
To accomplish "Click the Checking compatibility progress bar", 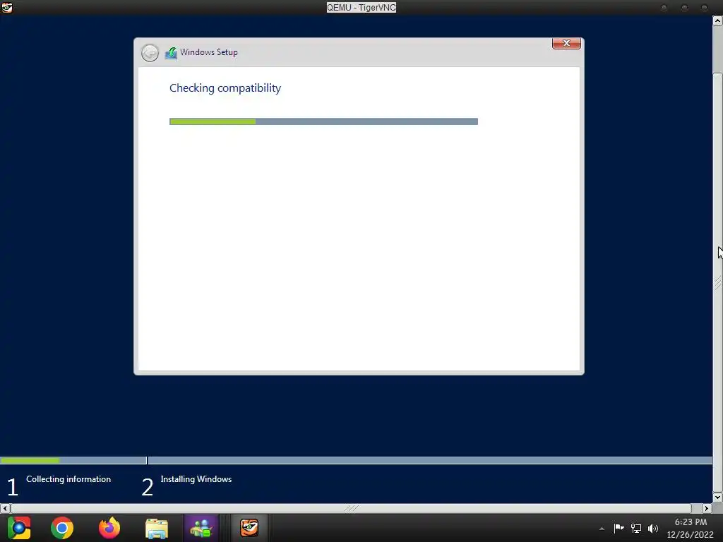I will pos(323,121).
